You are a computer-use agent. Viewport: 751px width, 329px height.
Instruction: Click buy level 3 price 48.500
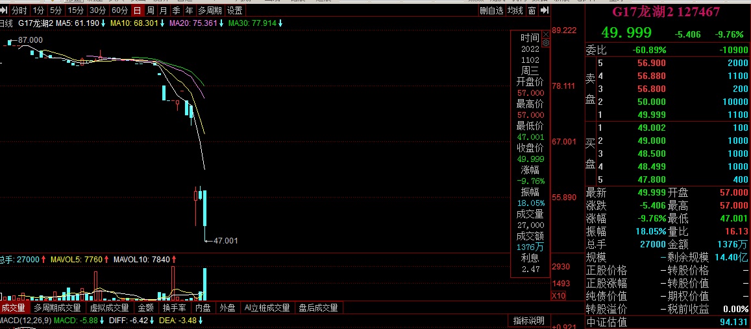point(651,153)
